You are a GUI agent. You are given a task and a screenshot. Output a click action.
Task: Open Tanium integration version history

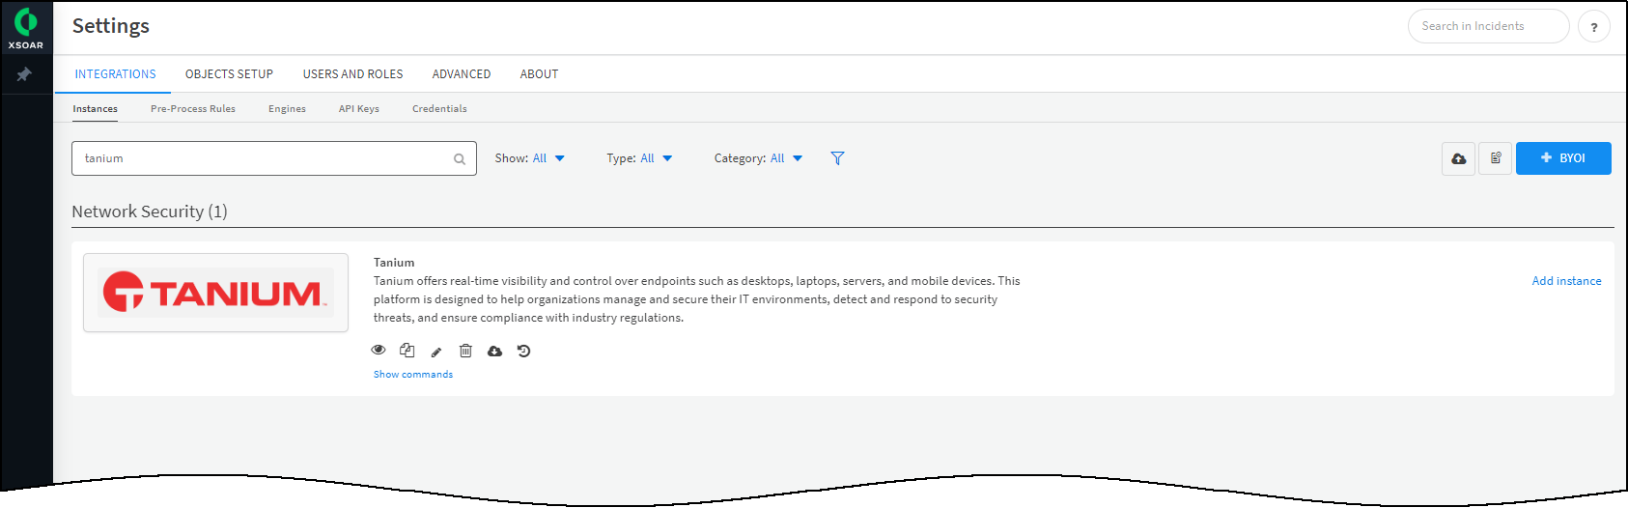[523, 351]
